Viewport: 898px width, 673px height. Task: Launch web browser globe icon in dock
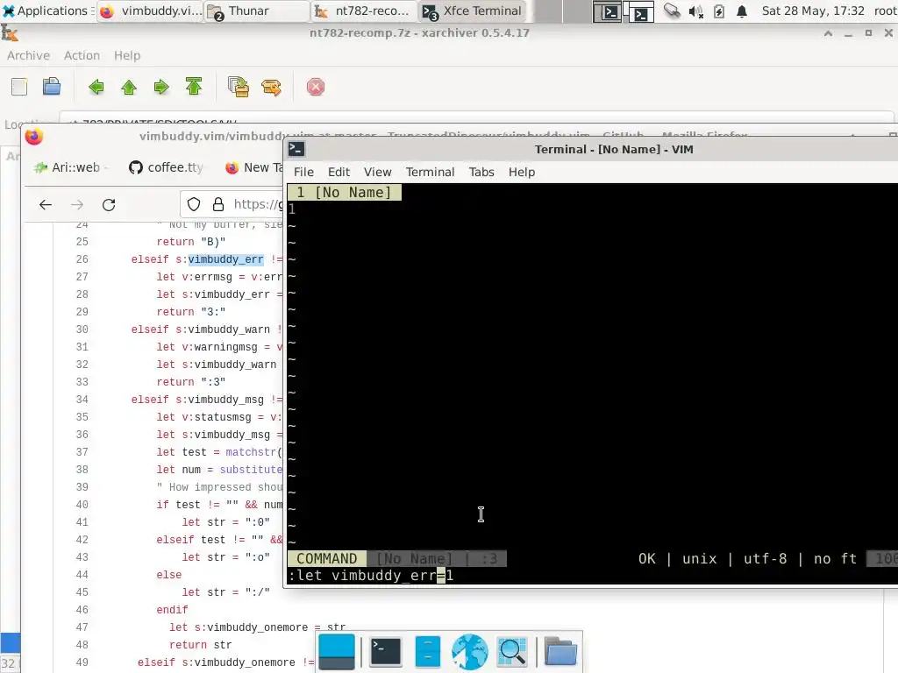pyautogui.click(x=470, y=652)
